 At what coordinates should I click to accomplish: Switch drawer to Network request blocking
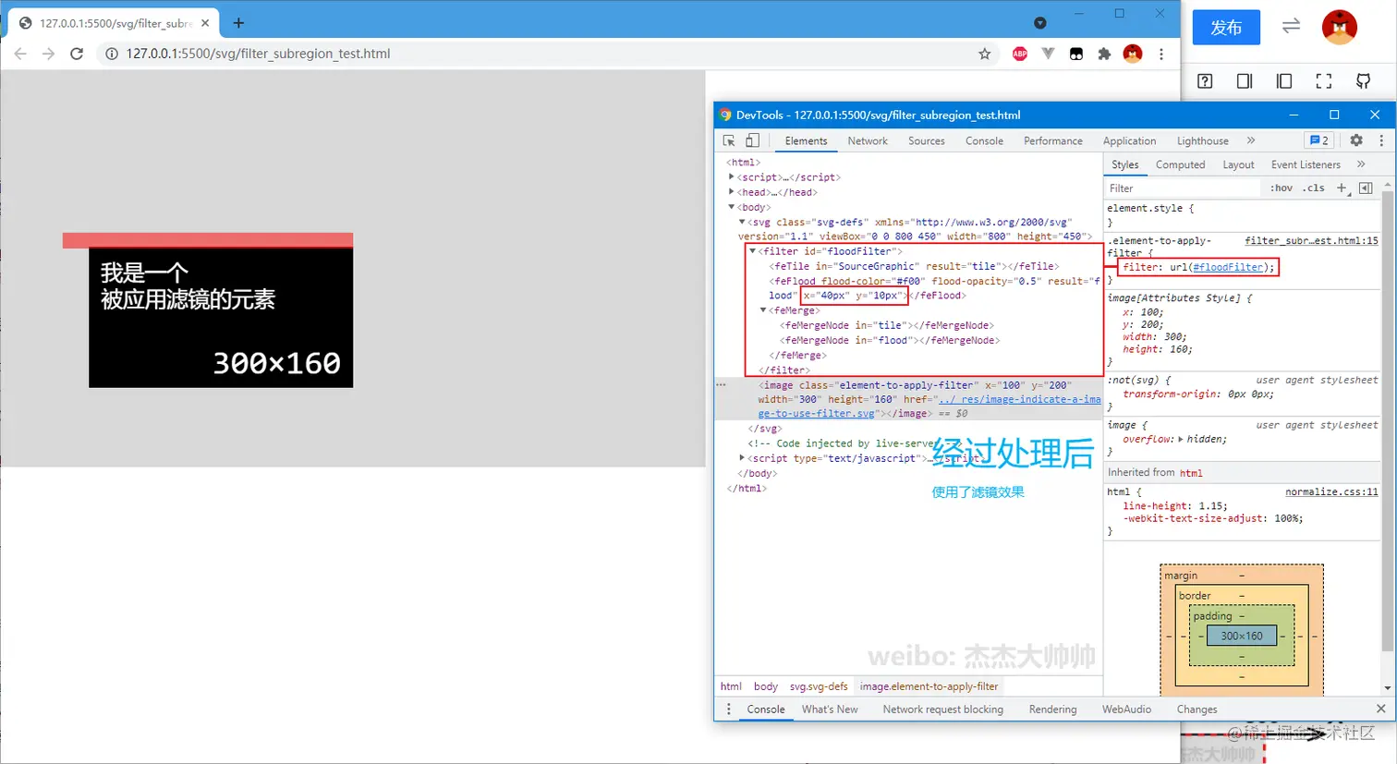pos(942,709)
